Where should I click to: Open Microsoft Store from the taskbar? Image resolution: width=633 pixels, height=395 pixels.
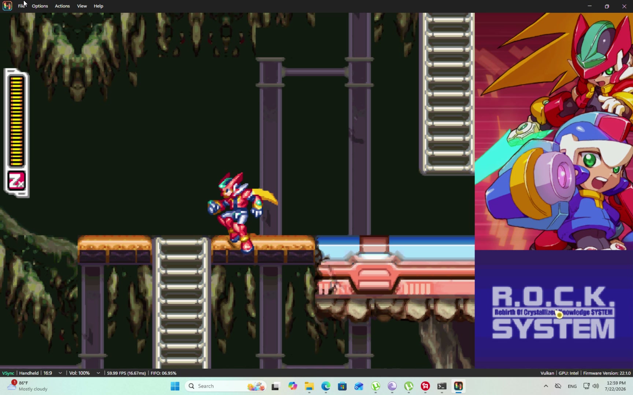342,386
